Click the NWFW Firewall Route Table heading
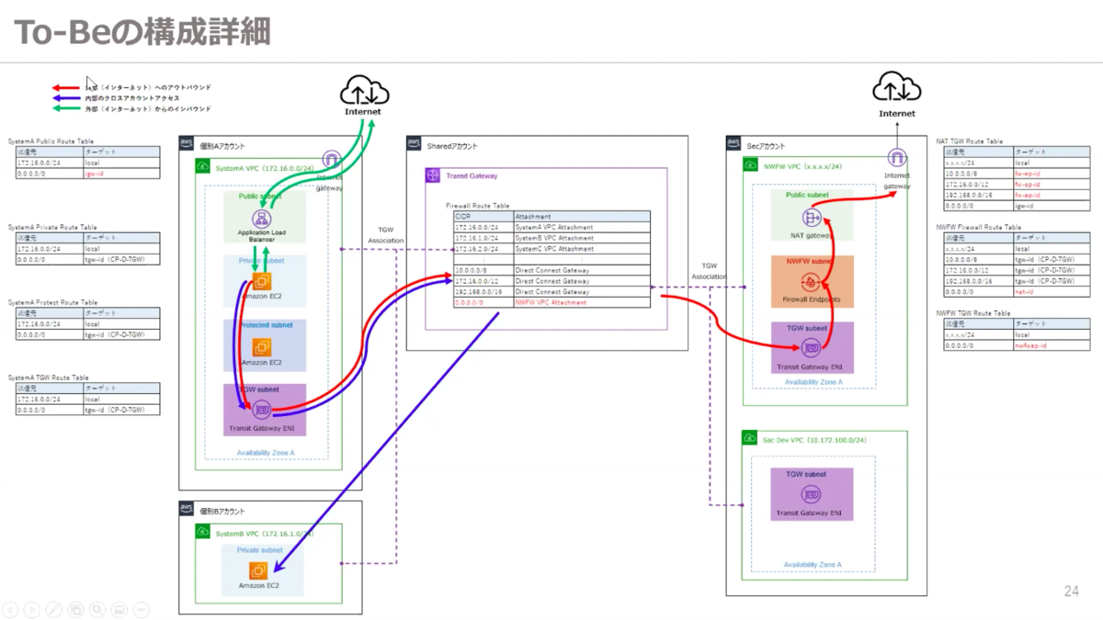This screenshot has height=620, width=1103. point(979,227)
